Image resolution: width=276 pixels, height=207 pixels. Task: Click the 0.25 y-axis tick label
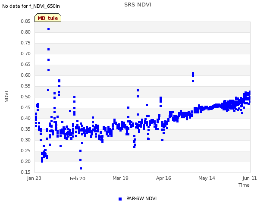25,151
